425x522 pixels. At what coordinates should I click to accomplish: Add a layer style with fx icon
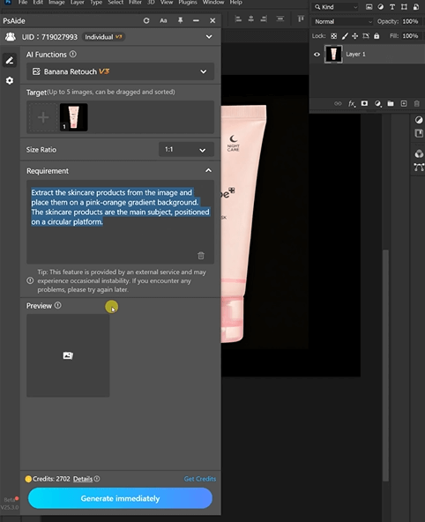point(352,103)
